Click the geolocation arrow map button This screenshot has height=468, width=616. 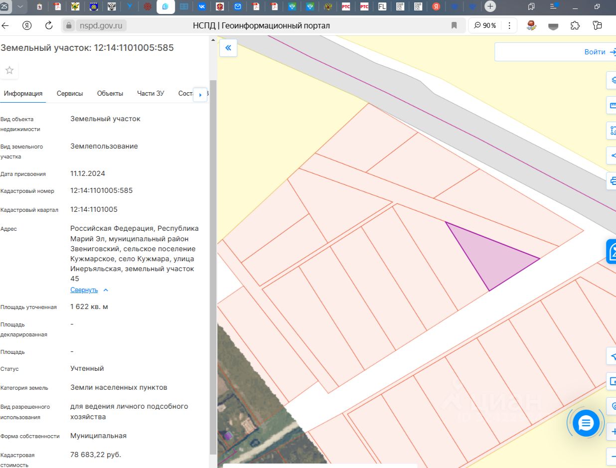[x=612, y=356]
